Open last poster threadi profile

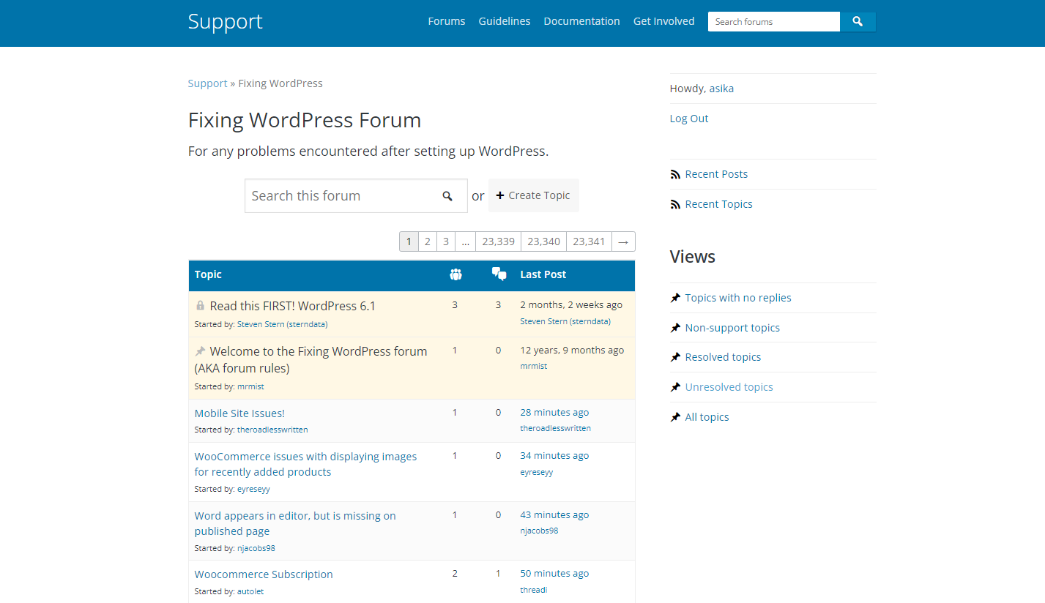tap(534, 590)
